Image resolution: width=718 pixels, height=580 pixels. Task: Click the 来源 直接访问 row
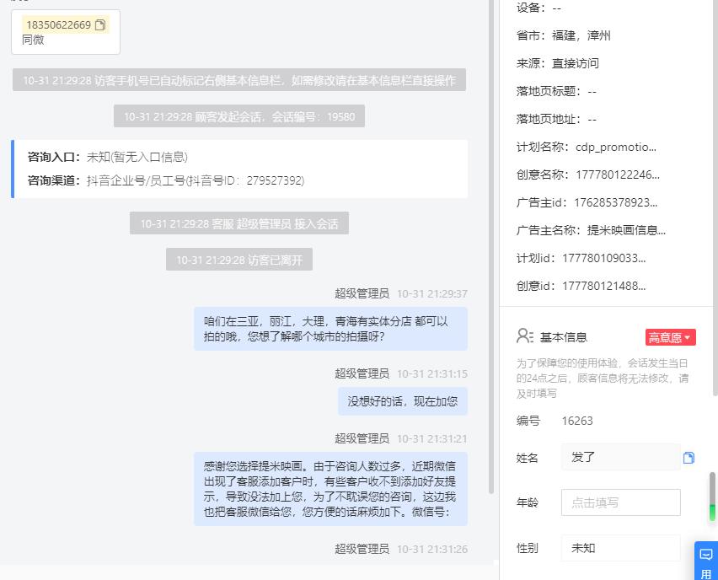[558, 63]
